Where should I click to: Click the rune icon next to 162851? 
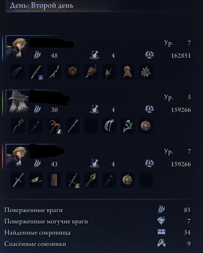coord(149,55)
